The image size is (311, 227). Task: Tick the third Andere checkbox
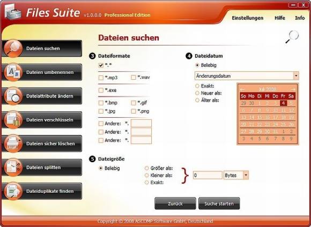click(x=101, y=140)
